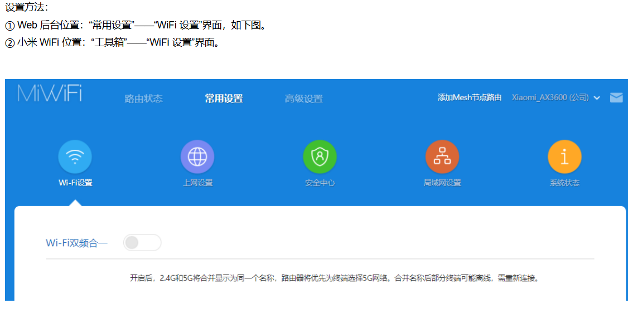Image resolution: width=628 pixels, height=328 pixels.
Task: Click 添加Mesh节点路由
Action: (469, 97)
